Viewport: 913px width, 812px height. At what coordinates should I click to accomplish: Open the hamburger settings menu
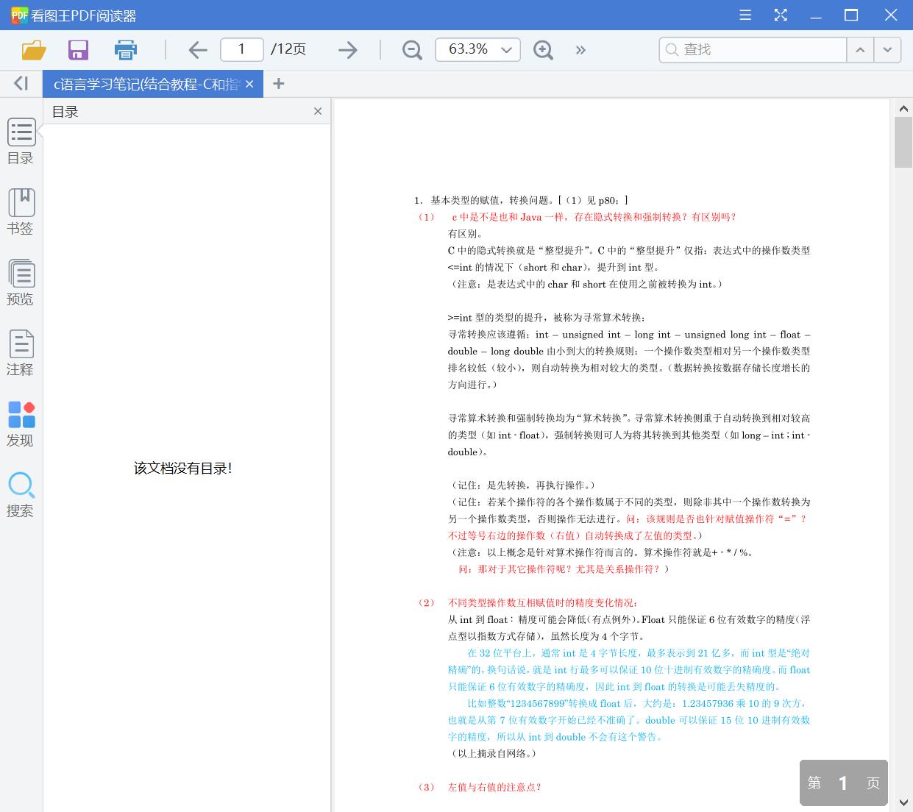(x=745, y=15)
